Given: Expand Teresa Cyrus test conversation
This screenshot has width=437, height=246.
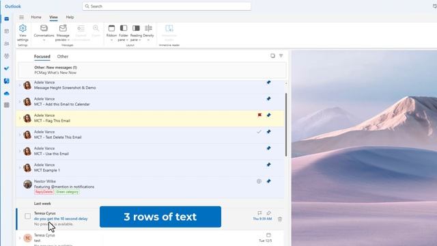Looking at the screenshot, I should [x=20, y=238].
